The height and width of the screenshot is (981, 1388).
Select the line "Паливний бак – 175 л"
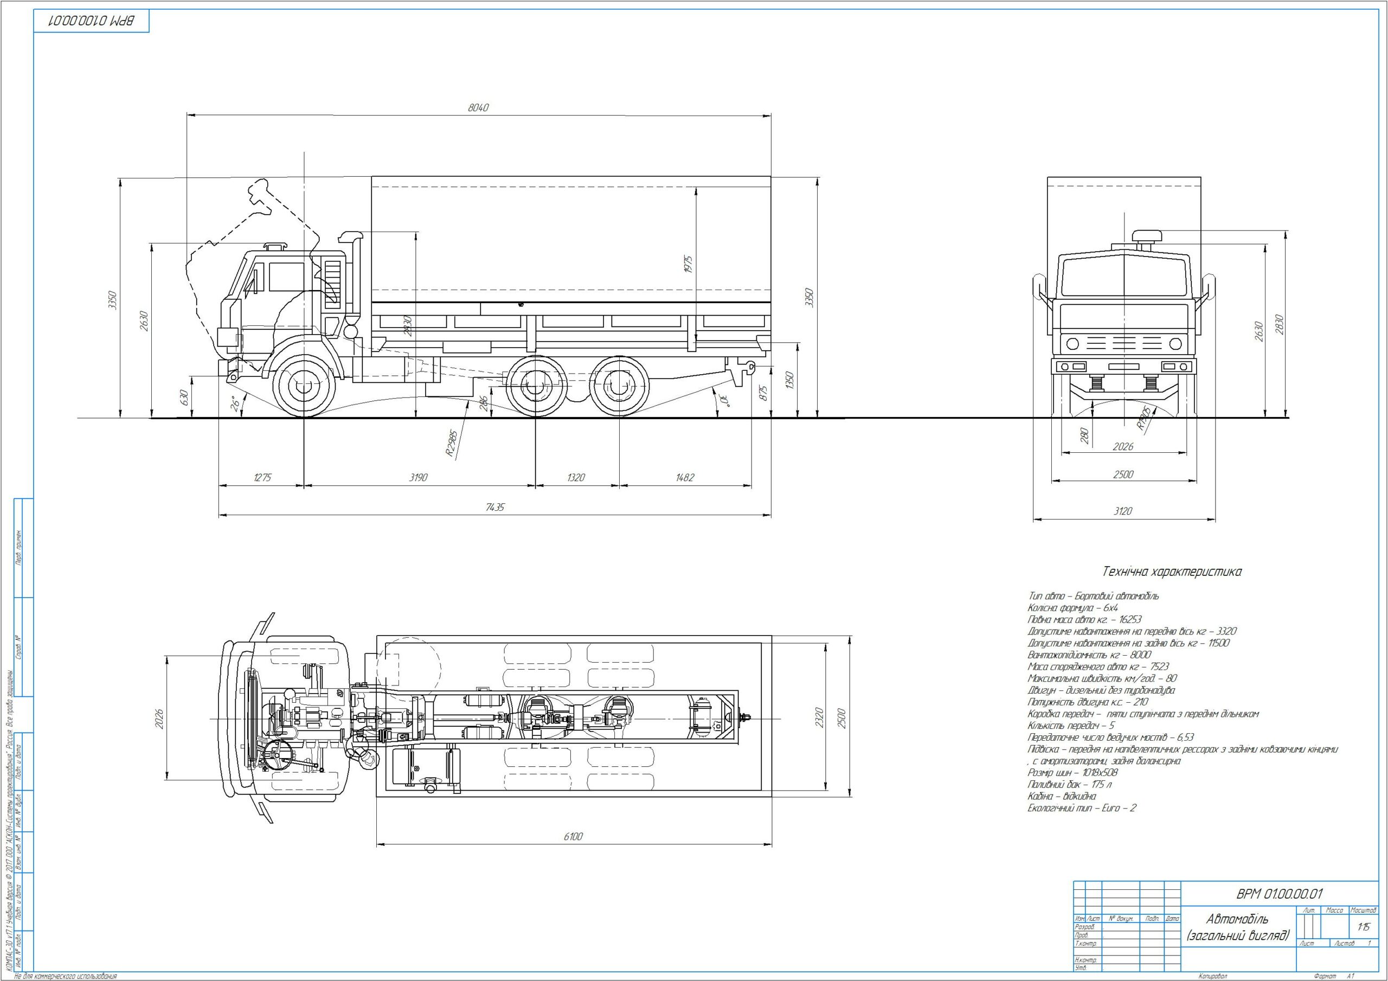pyautogui.click(x=1070, y=785)
